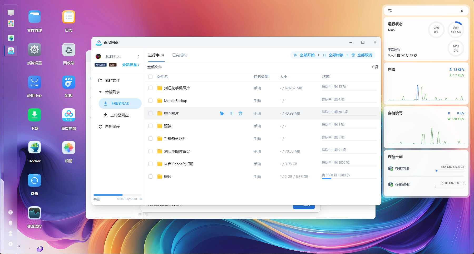Click the 全部文件 breadcrumb

(x=155, y=67)
